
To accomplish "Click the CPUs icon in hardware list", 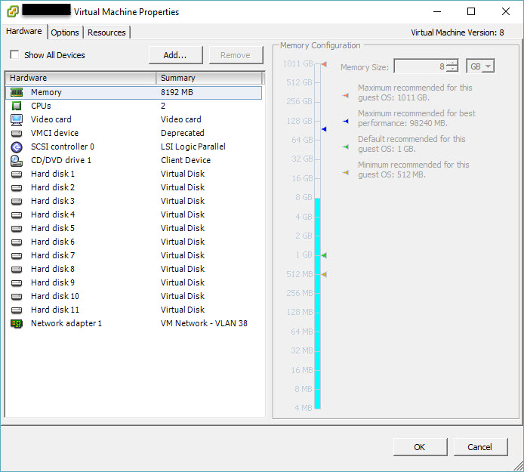I will pyautogui.click(x=17, y=106).
